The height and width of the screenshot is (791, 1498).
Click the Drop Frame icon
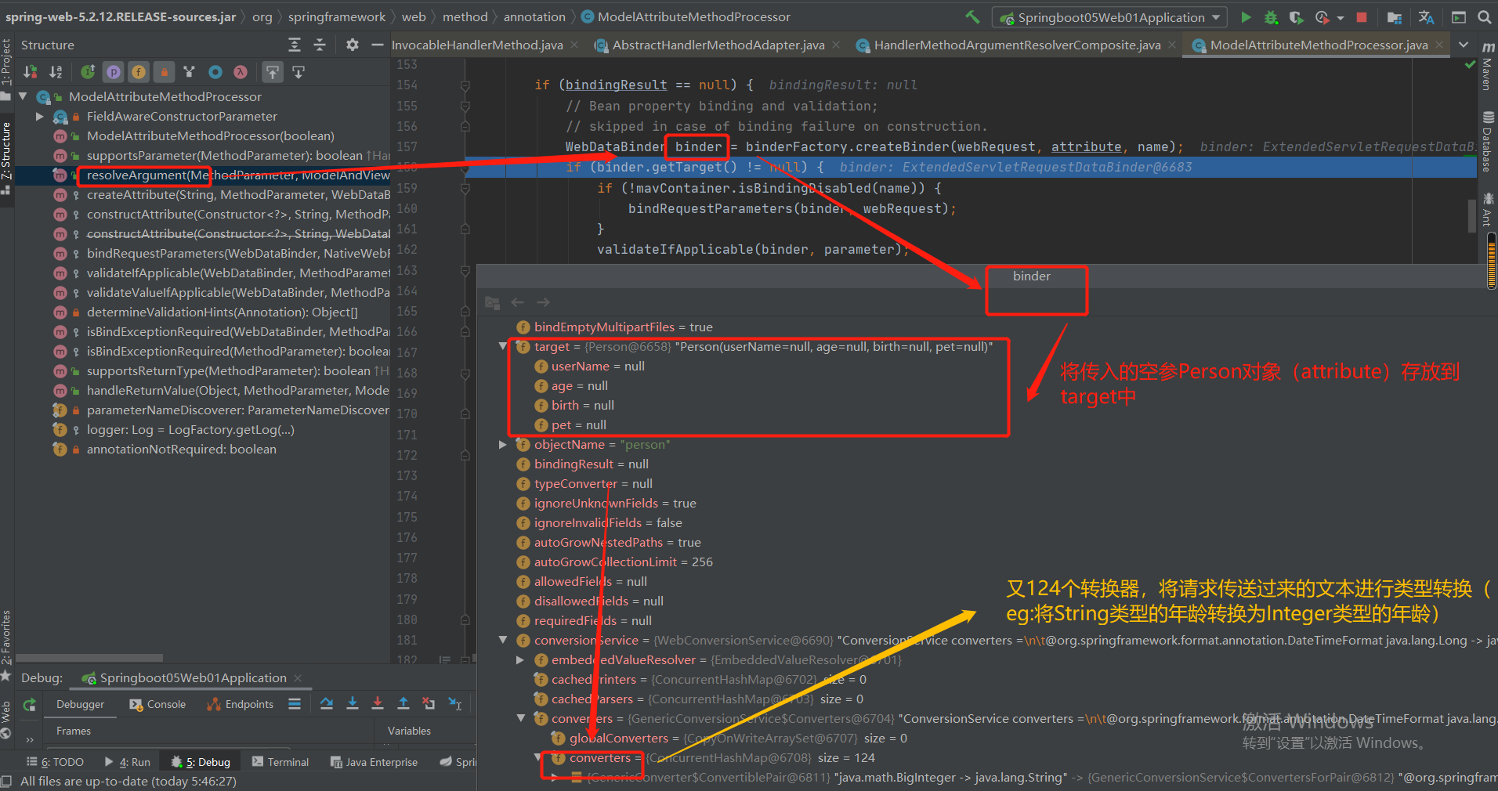[429, 703]
